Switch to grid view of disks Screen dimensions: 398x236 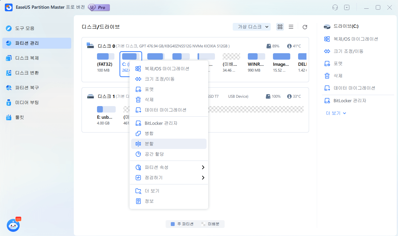tap(280, 27)
